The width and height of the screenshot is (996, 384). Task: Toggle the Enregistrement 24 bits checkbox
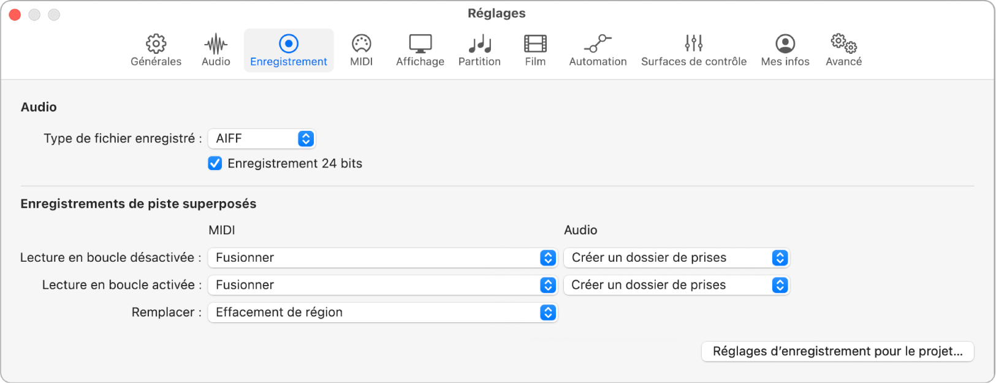[215, 163]
